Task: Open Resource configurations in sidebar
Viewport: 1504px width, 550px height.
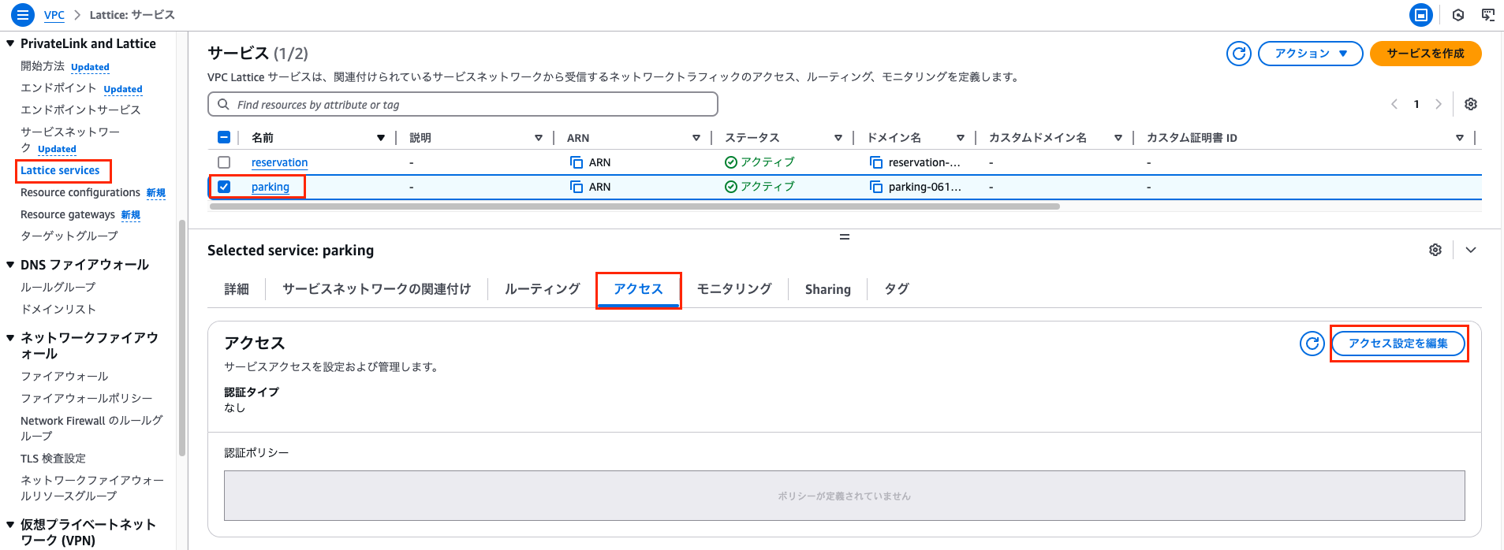Action: (80, 192)
